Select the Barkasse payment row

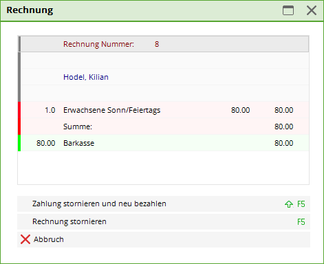click(164, 143)
